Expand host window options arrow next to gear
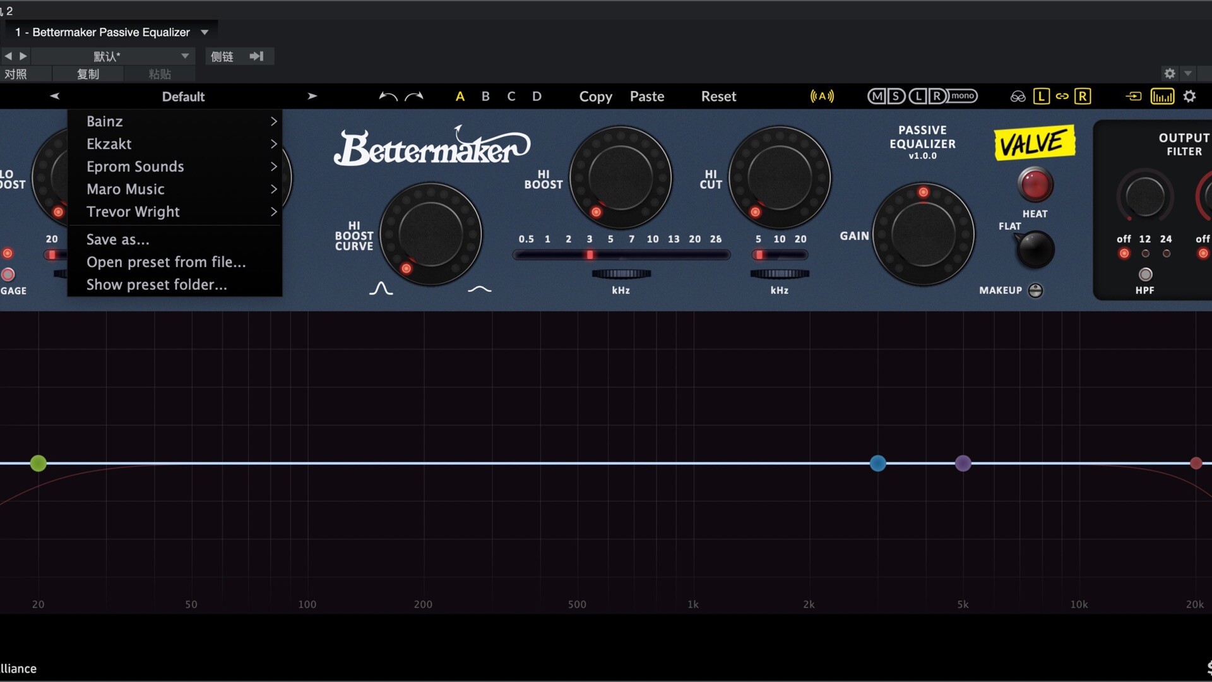The height and width of the screenshot is (682, 1212). click(x=1188, y=73)
